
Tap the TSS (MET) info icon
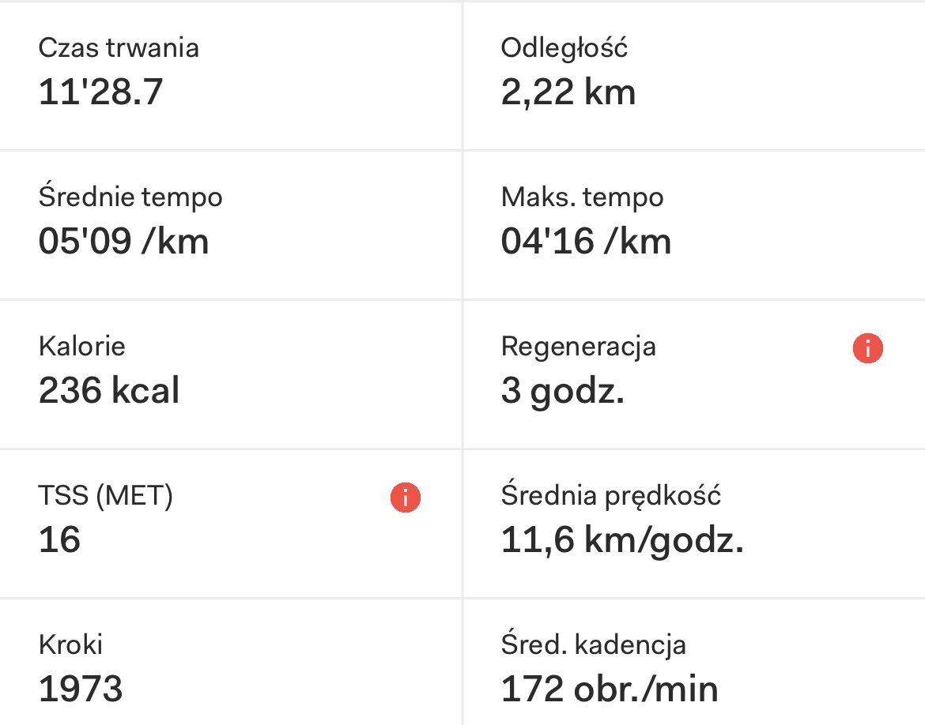point(406,498)
